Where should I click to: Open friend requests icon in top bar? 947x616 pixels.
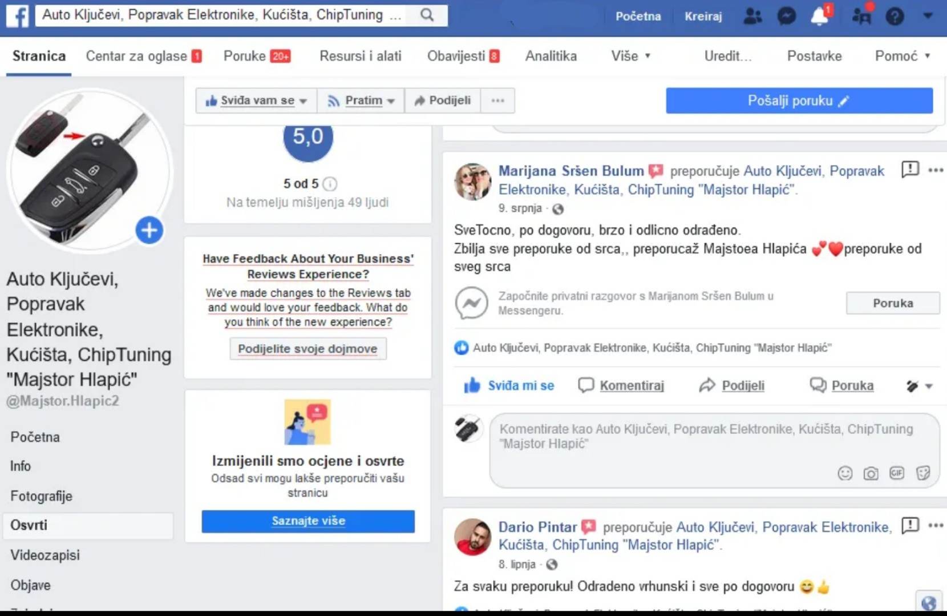(752, 16)
